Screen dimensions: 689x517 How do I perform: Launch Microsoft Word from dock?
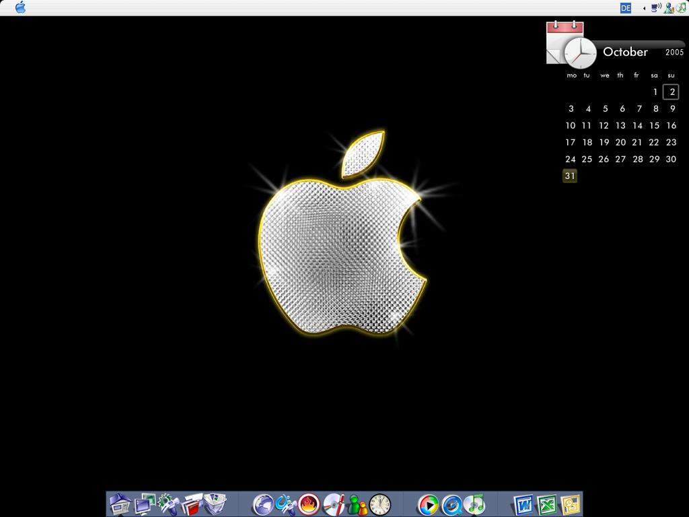pos(523,504)
